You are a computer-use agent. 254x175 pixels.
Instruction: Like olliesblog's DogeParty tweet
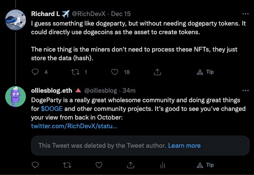coord(99,165)
